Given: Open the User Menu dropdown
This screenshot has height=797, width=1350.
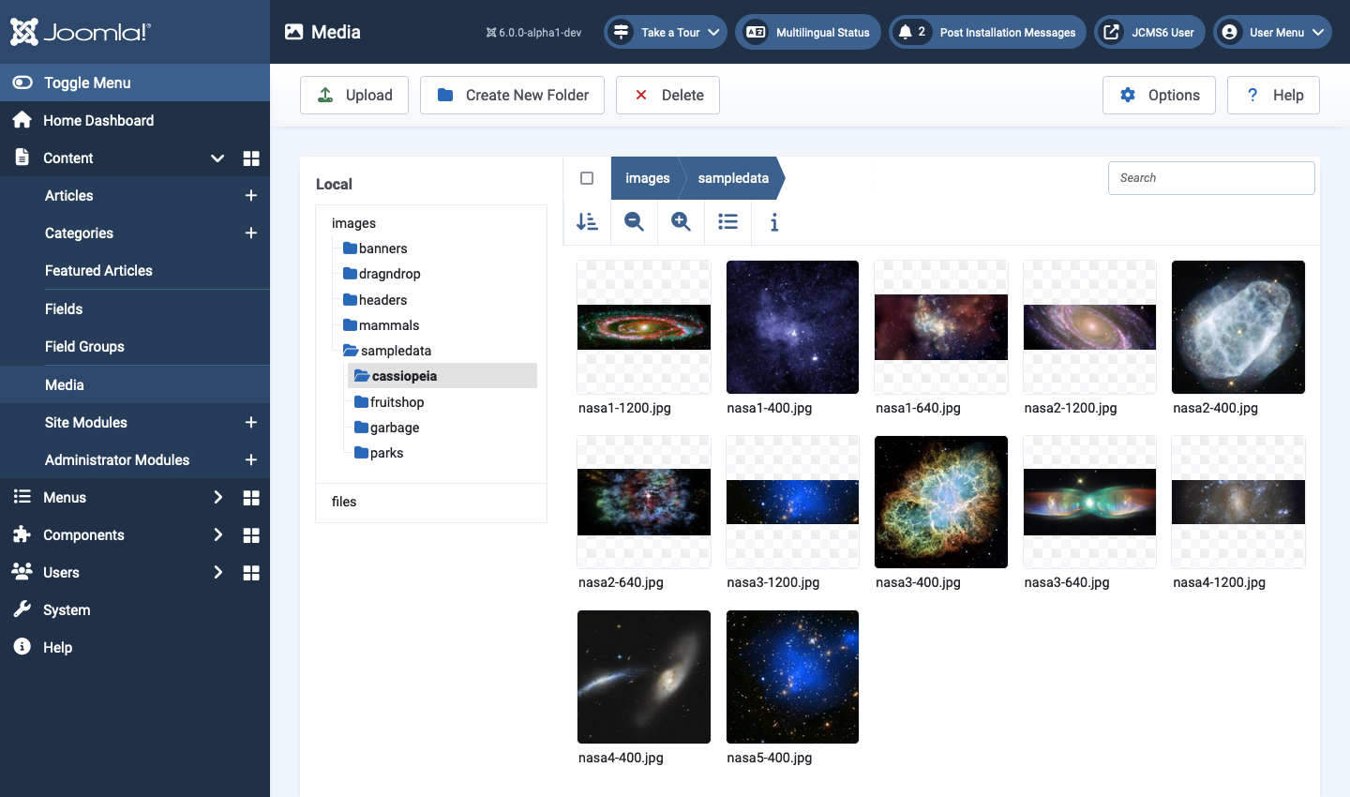Looking at the screenshot, I should tap(1272, 31).
